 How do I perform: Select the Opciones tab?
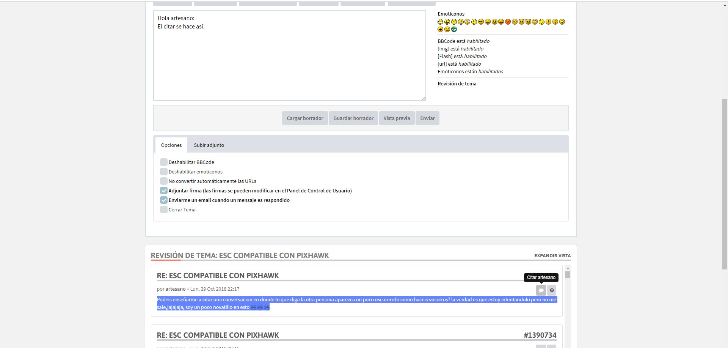click(x=171, y=145)
